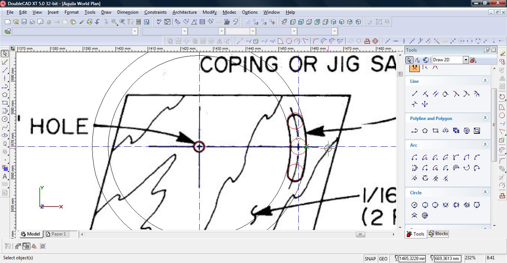The height and width of the screenshot is (263, 507).
Task: Open the Draw 2D palette dropdown
Action: pos(465,60)
